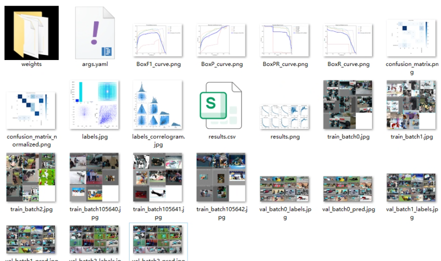
Task: Click the 'BoxP_curve.png' file name
Action: pos(221,64)
